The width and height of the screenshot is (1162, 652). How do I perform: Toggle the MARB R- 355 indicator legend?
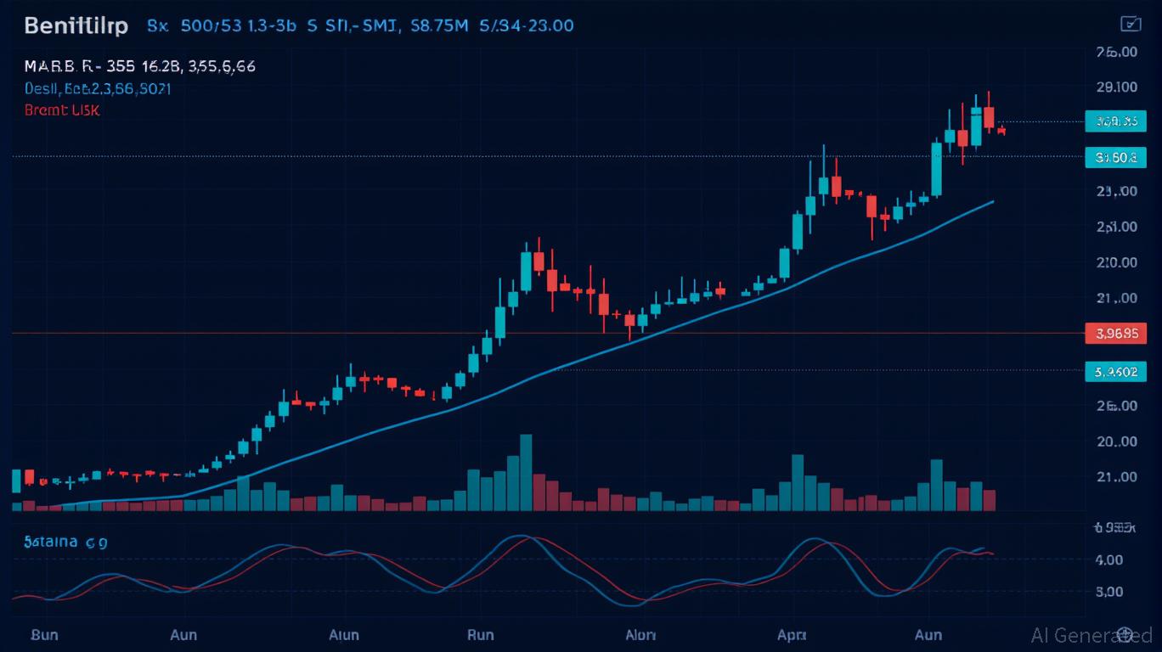139,65
